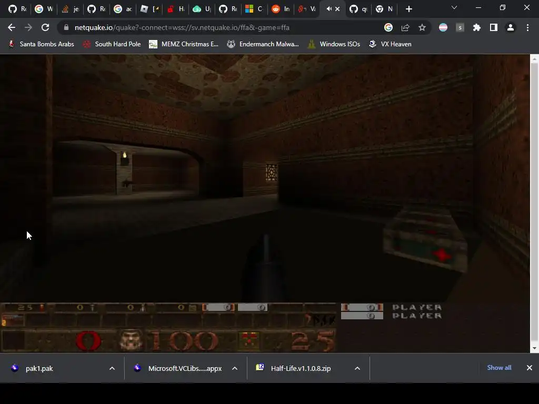Open the striped round extension icon
Image resolution: width=539 pixels, height=404 pixels.
(x=443, y=27)
